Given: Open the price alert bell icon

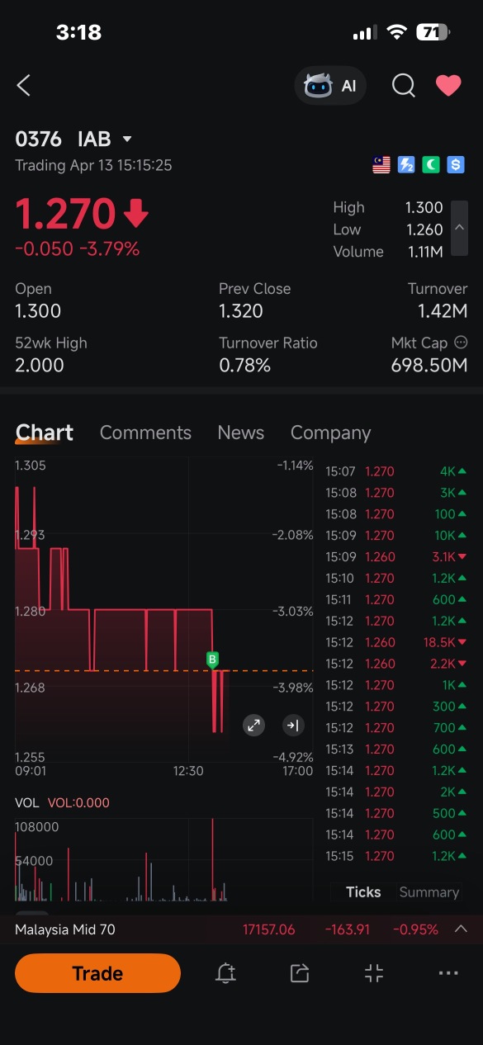Looking at the screenshot, I should 225,973.
